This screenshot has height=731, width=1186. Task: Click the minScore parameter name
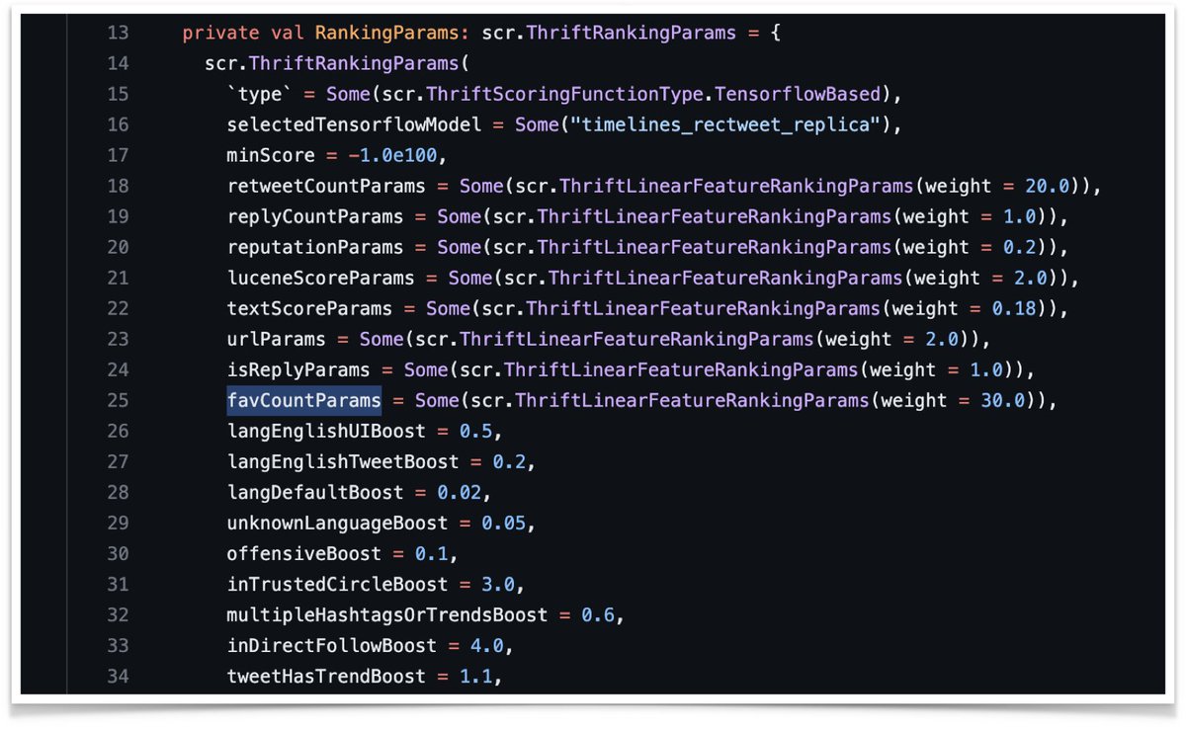pos(271,155)
